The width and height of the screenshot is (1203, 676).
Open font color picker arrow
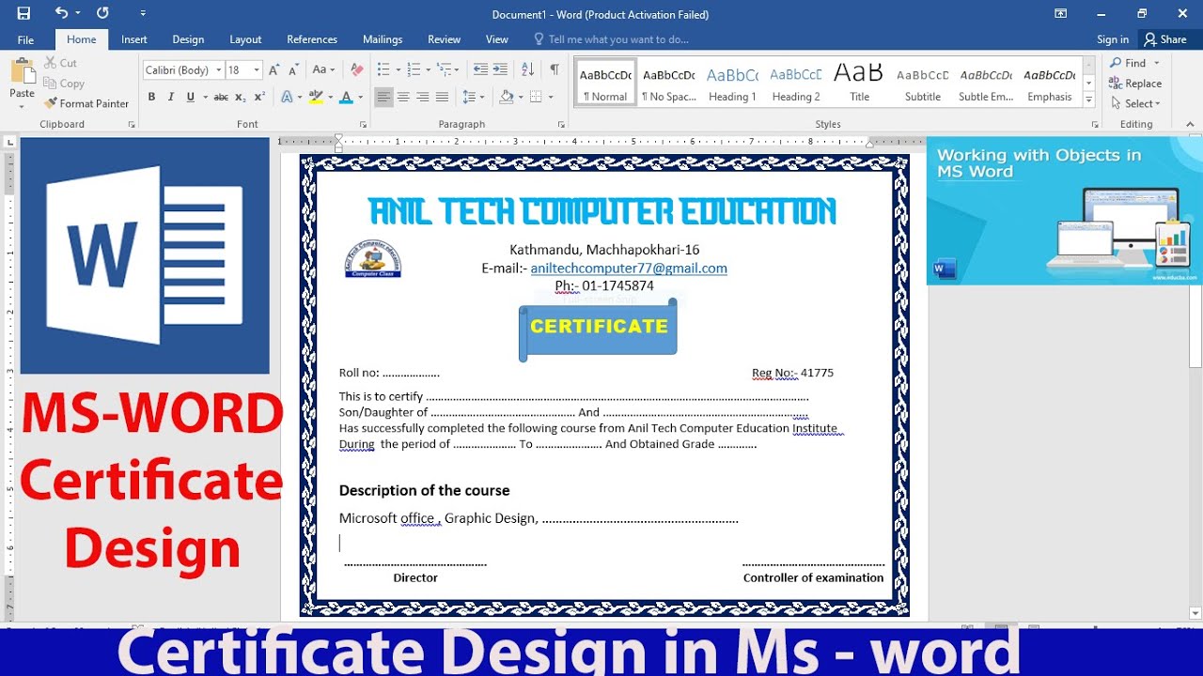pyautogui.click(x=361, y=97)
